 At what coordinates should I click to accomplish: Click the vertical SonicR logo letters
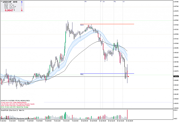point(22,6)
